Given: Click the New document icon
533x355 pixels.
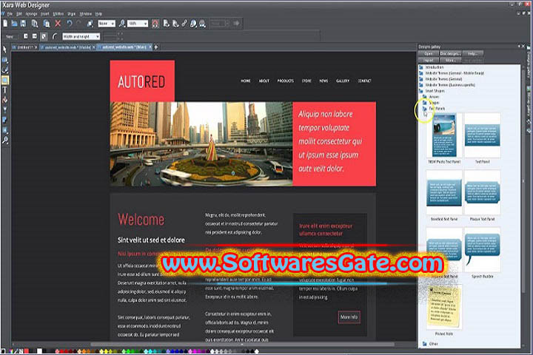Looking at the screenshot, I should 5,24.
